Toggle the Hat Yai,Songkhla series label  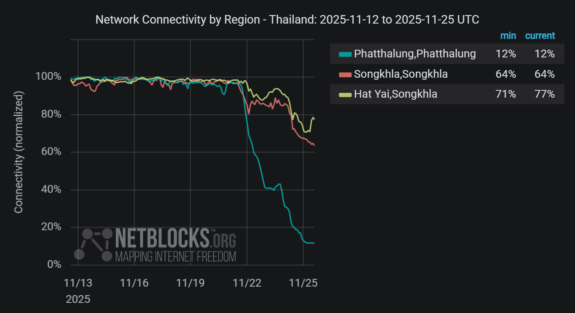[395, 94]
